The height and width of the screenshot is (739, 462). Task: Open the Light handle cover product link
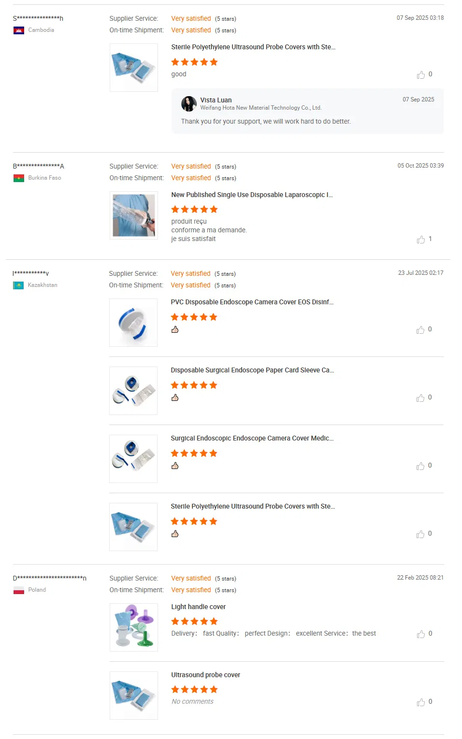click(198, 607)
